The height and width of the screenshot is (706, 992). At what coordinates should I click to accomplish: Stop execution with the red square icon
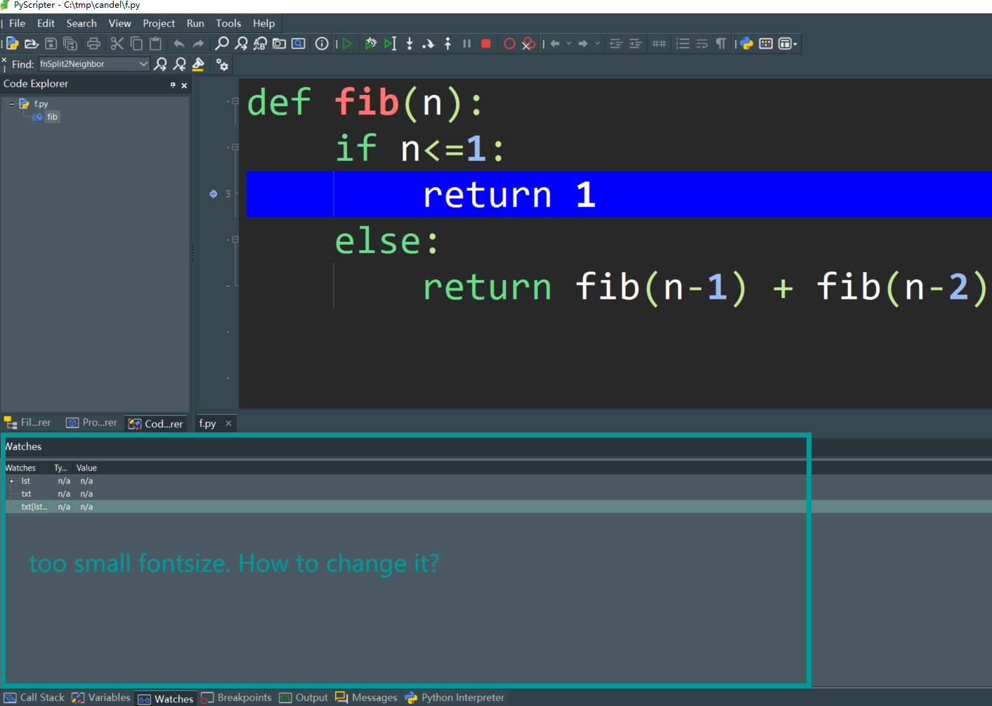tap(485, 43)
